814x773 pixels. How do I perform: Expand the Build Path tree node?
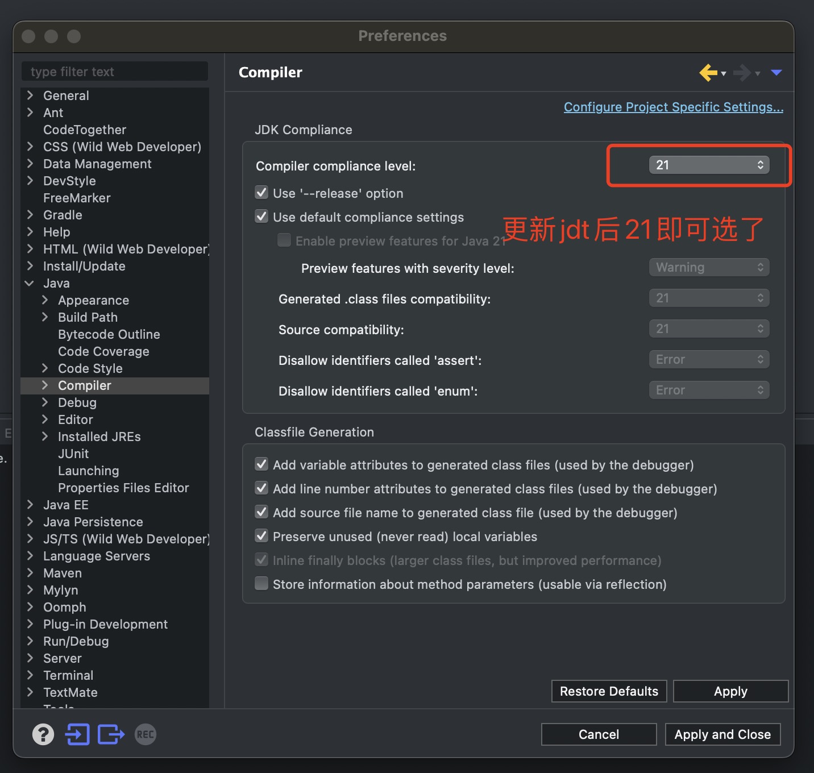[45, 317]
